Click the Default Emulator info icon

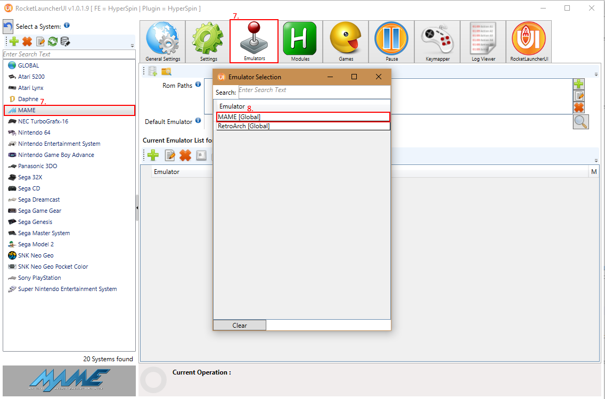pyautogui.click(x=198, y=121)
